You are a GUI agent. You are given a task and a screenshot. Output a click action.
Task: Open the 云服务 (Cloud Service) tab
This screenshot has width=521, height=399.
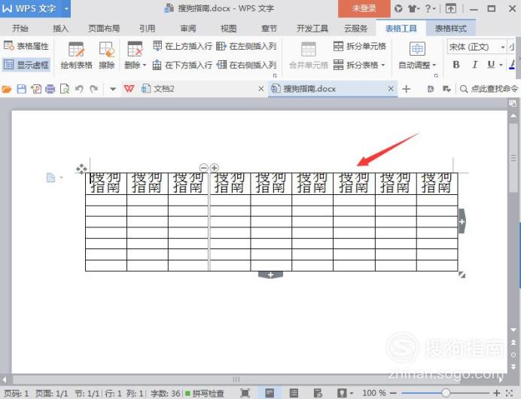click(x=355, y=29)
